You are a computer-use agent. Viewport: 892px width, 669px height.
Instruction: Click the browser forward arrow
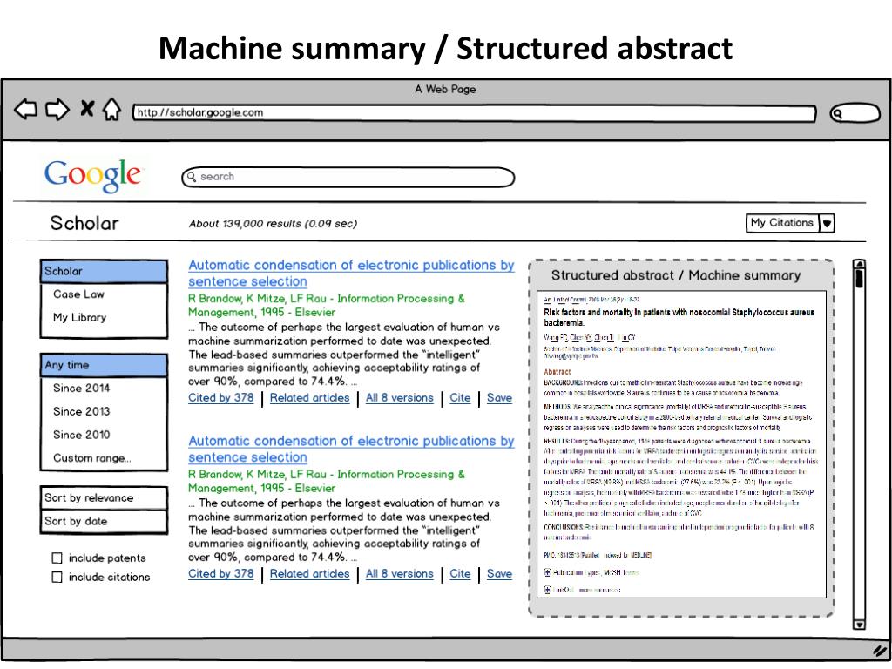coord(57,109)
